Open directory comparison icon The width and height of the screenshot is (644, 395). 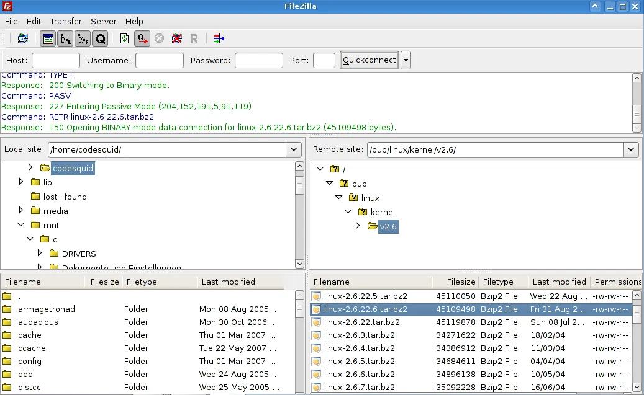(x=219, y=38)
